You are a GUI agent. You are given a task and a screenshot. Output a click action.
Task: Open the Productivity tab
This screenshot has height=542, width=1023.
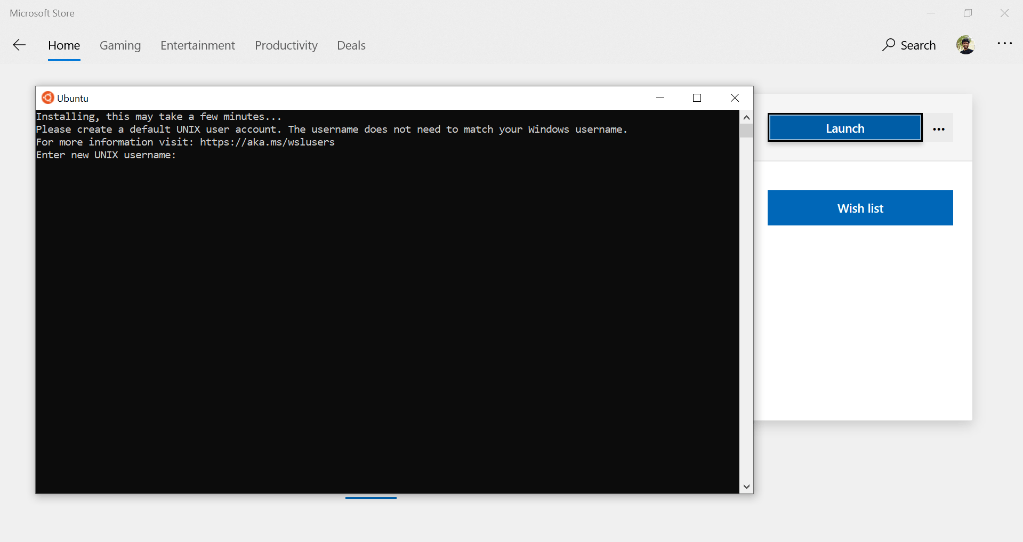tap(286, 45)
